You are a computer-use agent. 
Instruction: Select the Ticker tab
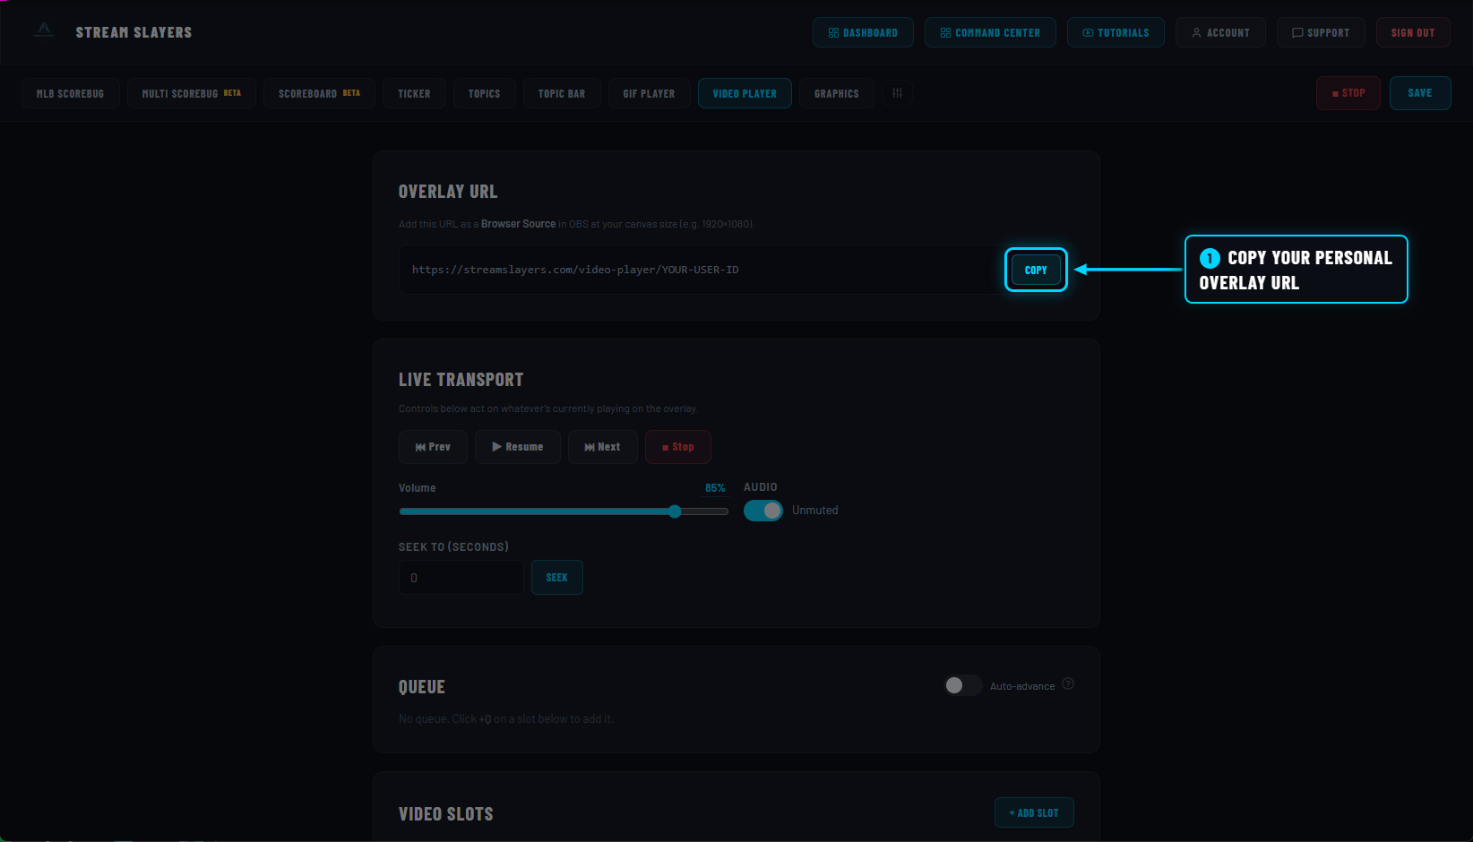pyautogui.click(x=414, y=93)
